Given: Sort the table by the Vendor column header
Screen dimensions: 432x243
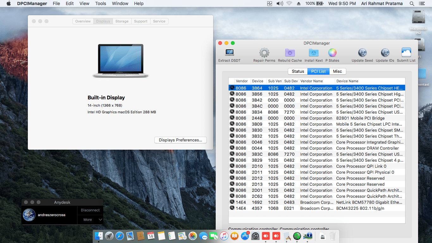Looking at the screenshot, I should tap(242, 81).
